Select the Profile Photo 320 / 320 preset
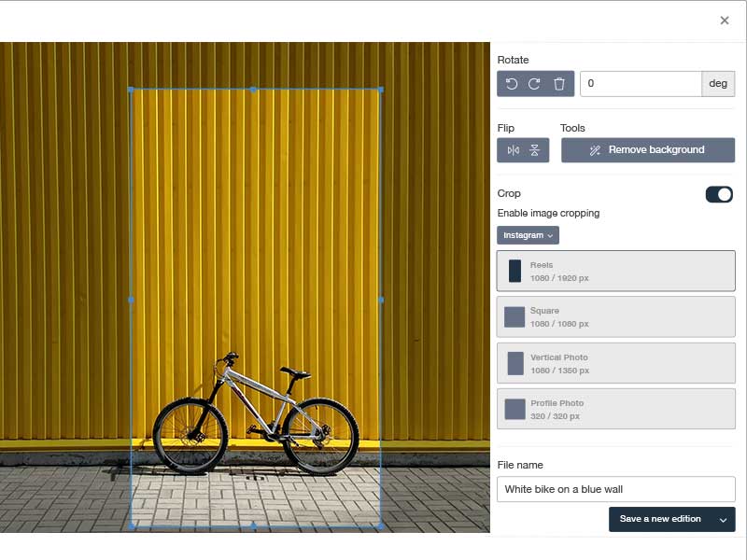This screenshot has width=747, height=560. [616, 409]
